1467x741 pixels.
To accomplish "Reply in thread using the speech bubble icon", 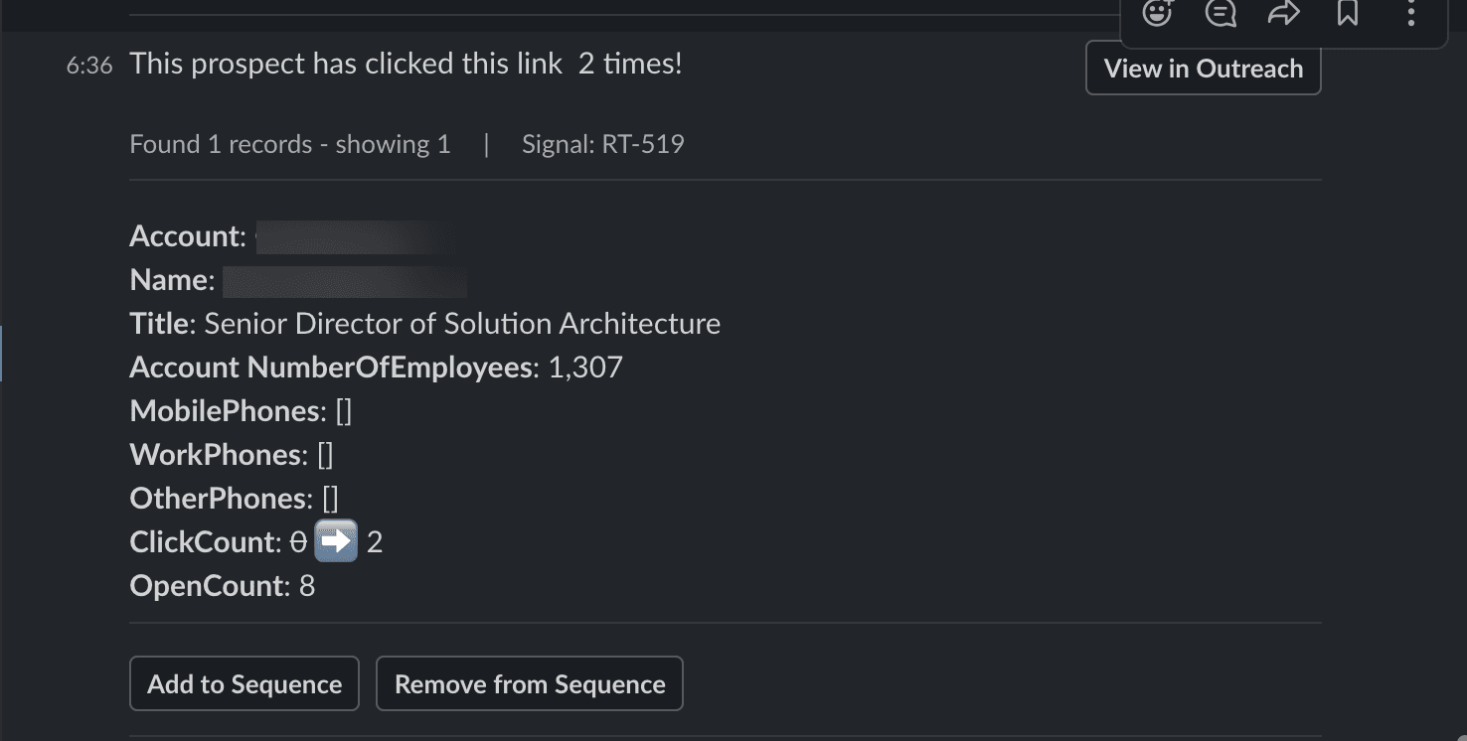I will (1221, 14).
